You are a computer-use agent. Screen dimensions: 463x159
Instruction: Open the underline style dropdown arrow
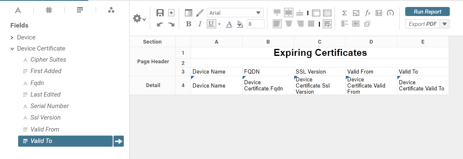(x=220, y=24)
